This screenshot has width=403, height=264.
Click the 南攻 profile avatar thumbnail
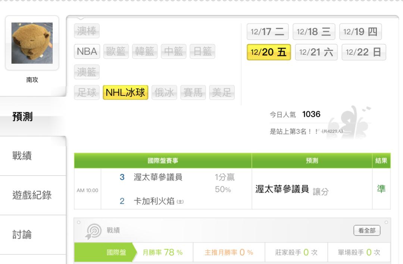pos(32,43)
